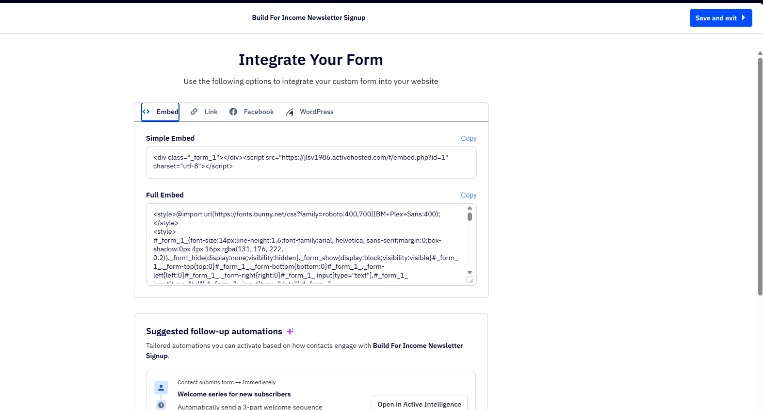Screen dimensions: 763x410
Task: Click the Full Embed label
Action: click(x=165, y=195)
